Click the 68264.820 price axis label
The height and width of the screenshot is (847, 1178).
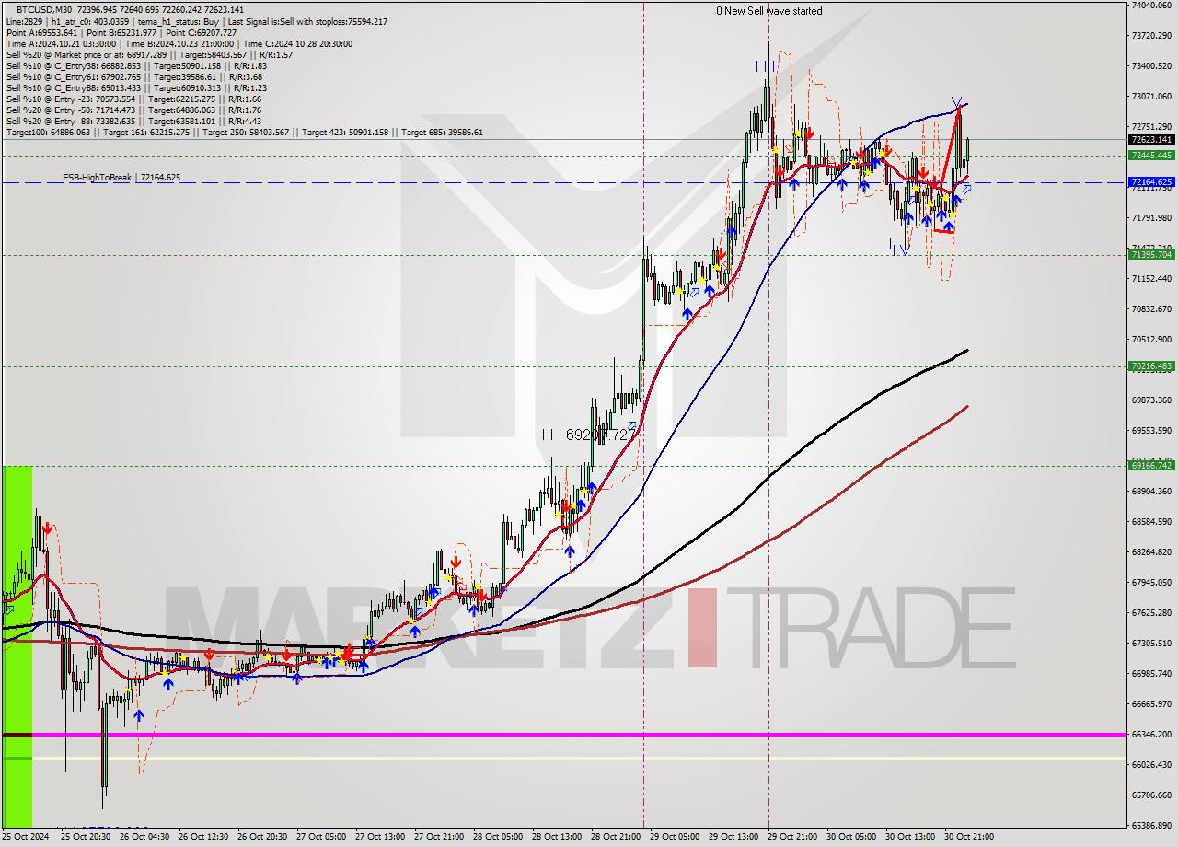point(1151,552)
